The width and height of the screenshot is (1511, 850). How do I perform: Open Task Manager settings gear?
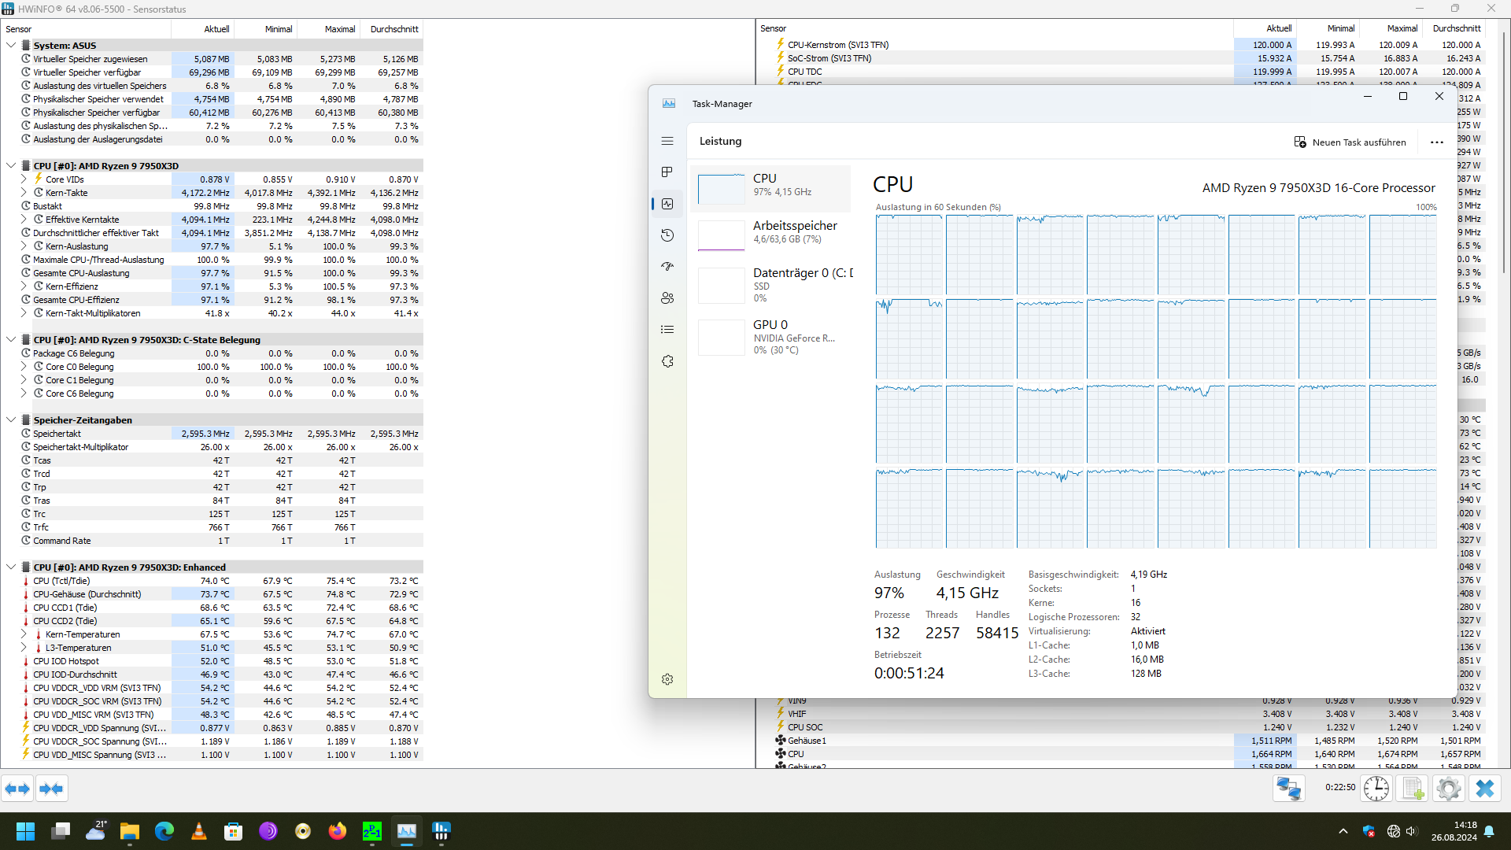pyautogui.click(x=667, y=679)
